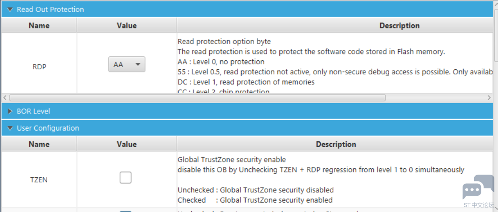Click Name header in User Configuration table
The height and width of the screenshot is (212, 498).
(39, 144)
